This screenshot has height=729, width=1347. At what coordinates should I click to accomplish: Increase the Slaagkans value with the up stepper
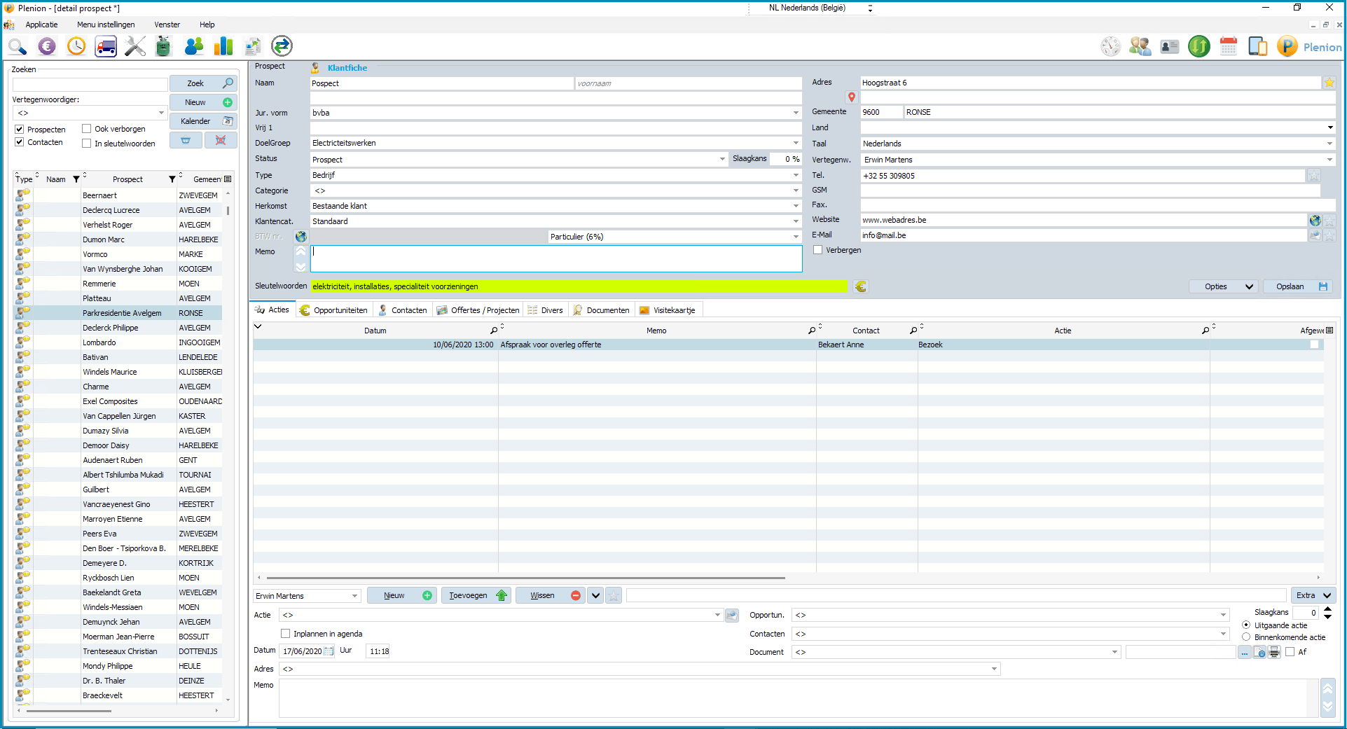coord(1327,609)
